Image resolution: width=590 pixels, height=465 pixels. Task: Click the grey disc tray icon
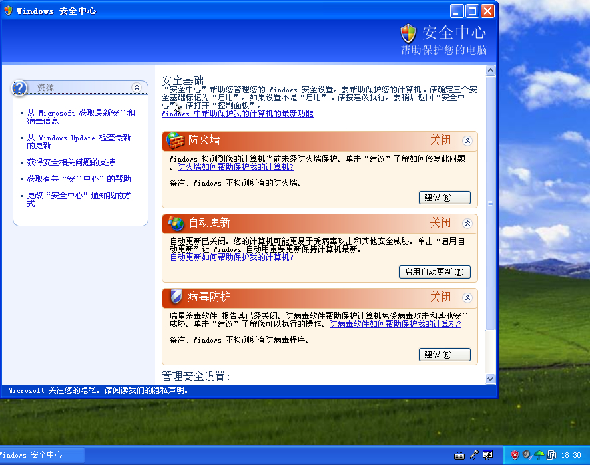[x=527, y=455]
